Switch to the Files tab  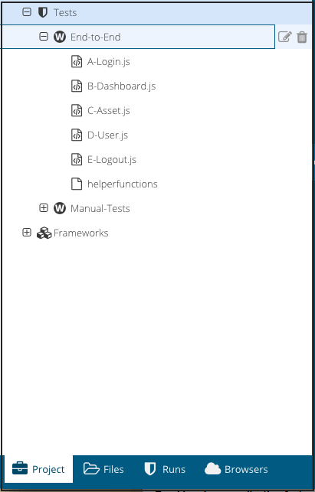pyautogui.click(x=103, y=469)
